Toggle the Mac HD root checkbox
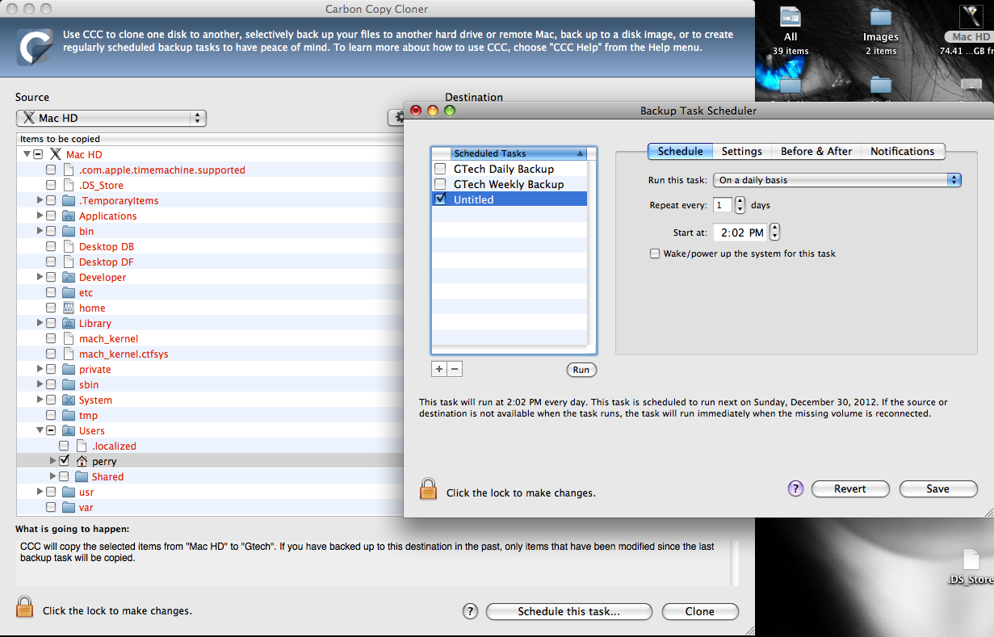The width and height of the screenshot is (994, 637). coord(38,154)
